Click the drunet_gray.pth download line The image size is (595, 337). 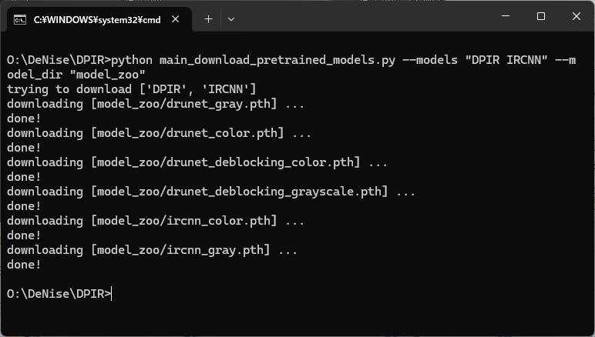pos(156,104)
